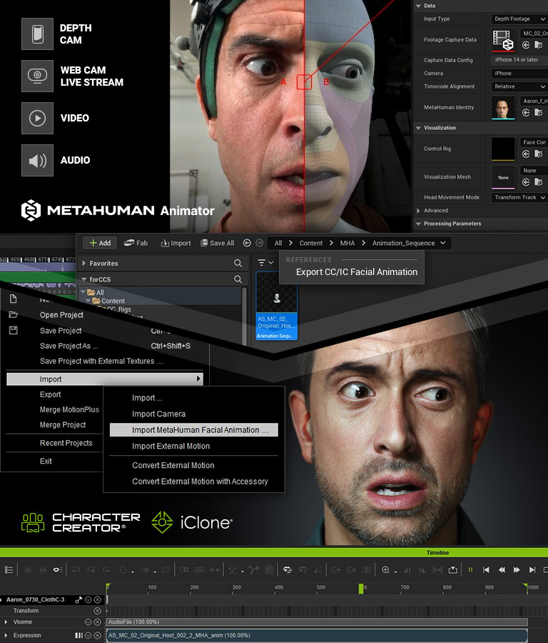Click the Add button in content browser
Screen dimensions: 548x643
coord(99,243)
